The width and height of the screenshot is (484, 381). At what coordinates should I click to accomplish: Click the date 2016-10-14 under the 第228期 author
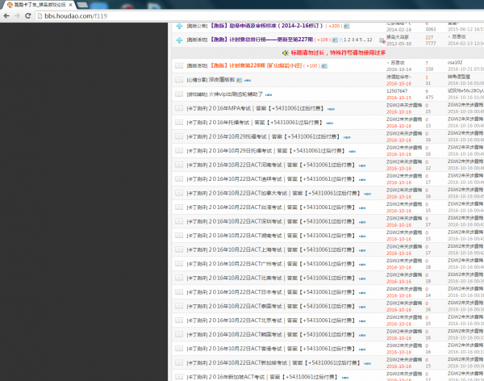coord(398,69)
